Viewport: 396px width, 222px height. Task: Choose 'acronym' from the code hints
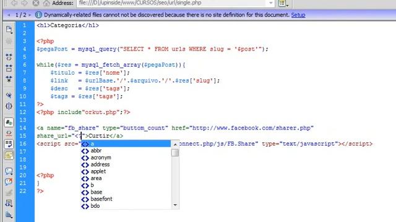point(126,158)
